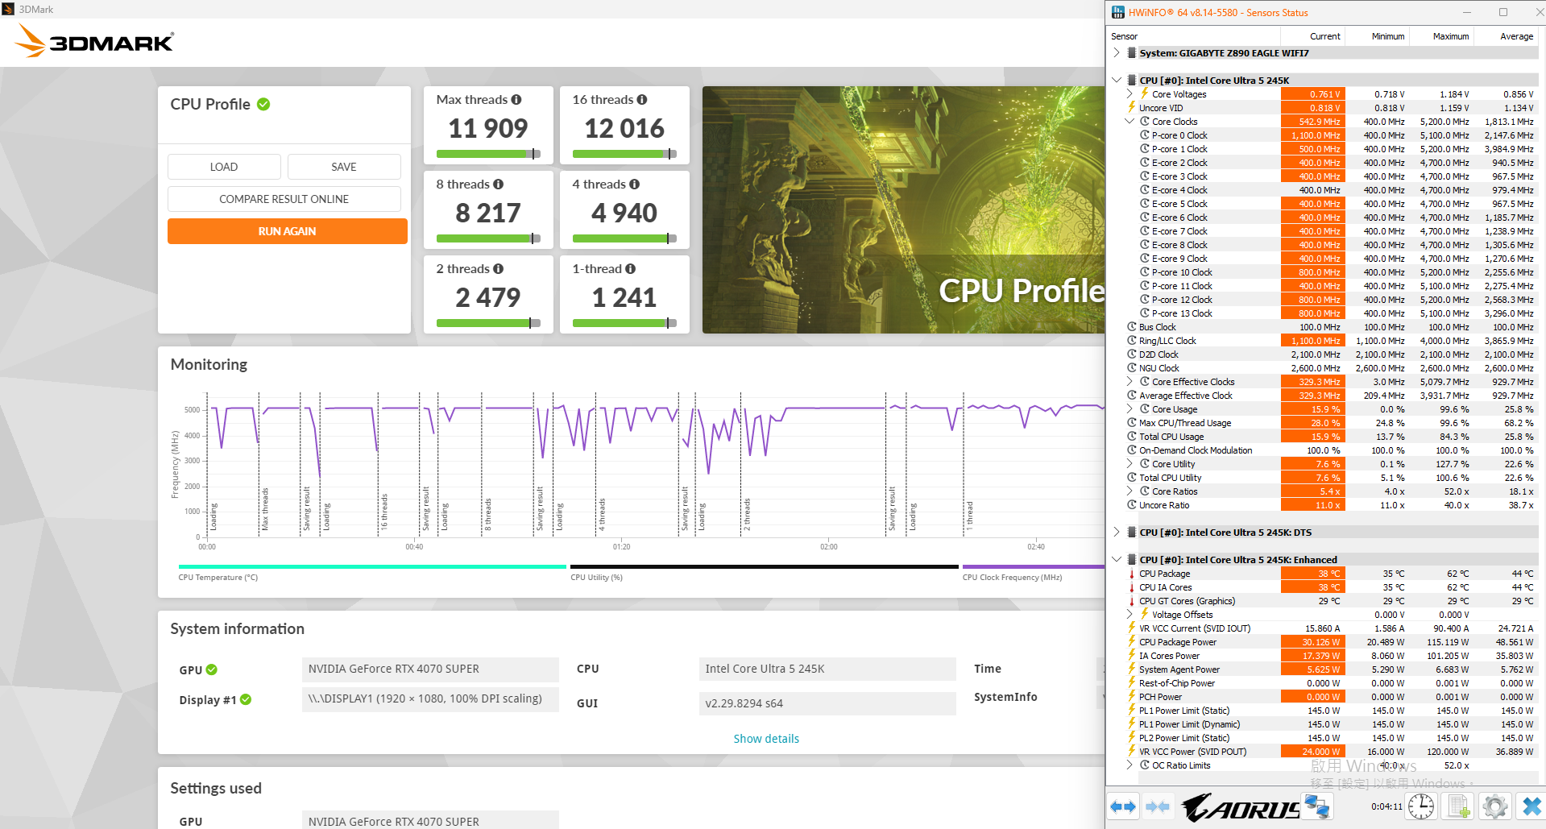Click green checkmark next to Display #1

[x=246, y=699]
